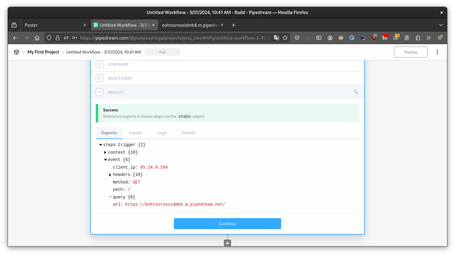Image resolution: width=455 pixels, height=255 pixels.
Task: Switch to the Logs tab
Action: pos(162,133)
